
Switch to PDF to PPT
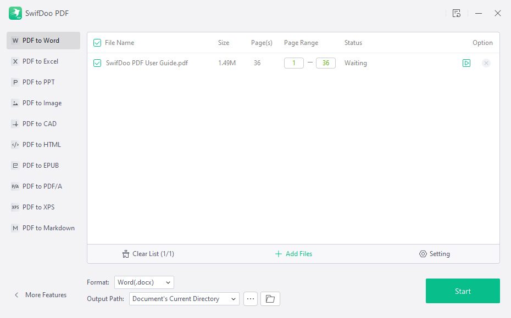pos(43,82)
